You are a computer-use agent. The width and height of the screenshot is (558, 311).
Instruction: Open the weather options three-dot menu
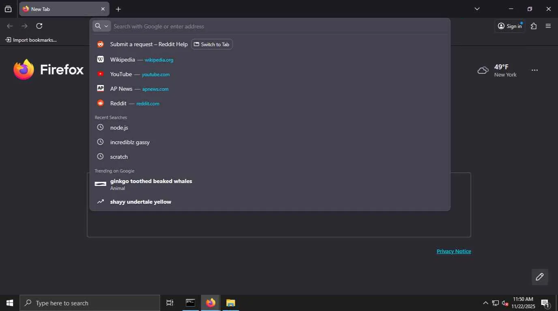click(534, 70)
